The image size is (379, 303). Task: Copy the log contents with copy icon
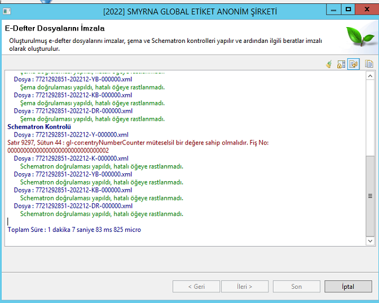pyautogui.click(x=369, y=64)
